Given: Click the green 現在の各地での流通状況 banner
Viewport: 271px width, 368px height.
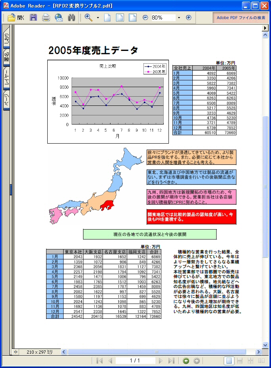Looking at the screenshot, I should (150, 234).
